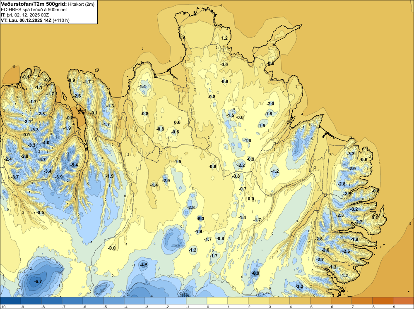Screen dimensions: 414x309
Task: Click the -2.2 temperature value
Action: (x=241, y=165)
